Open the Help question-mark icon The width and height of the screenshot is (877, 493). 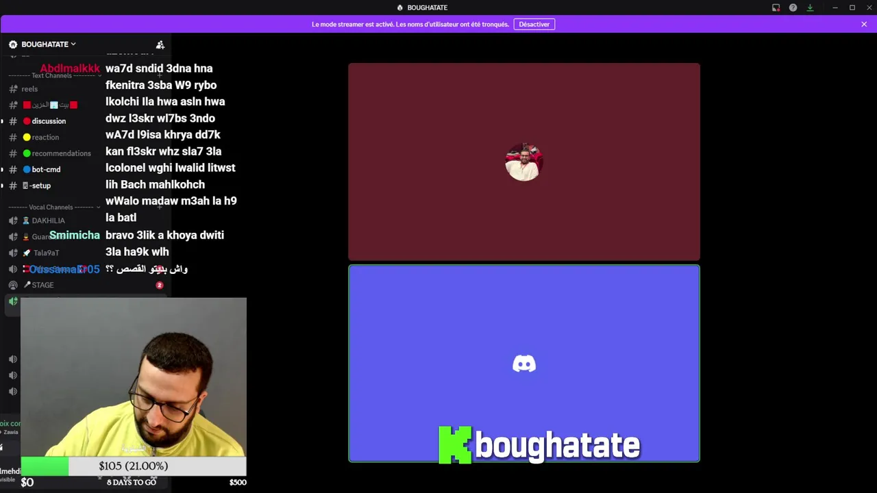click(x=793, y=8)
